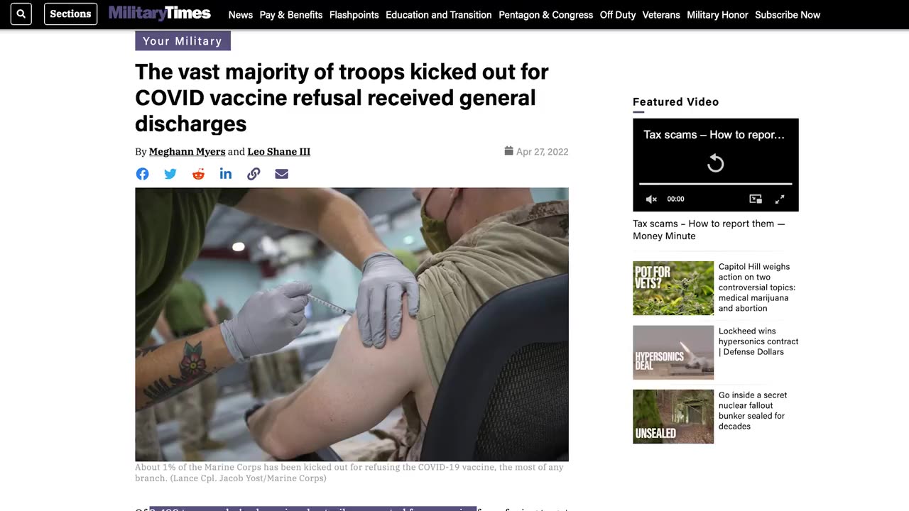Share article on LinkedIn

tap(226, 174)
